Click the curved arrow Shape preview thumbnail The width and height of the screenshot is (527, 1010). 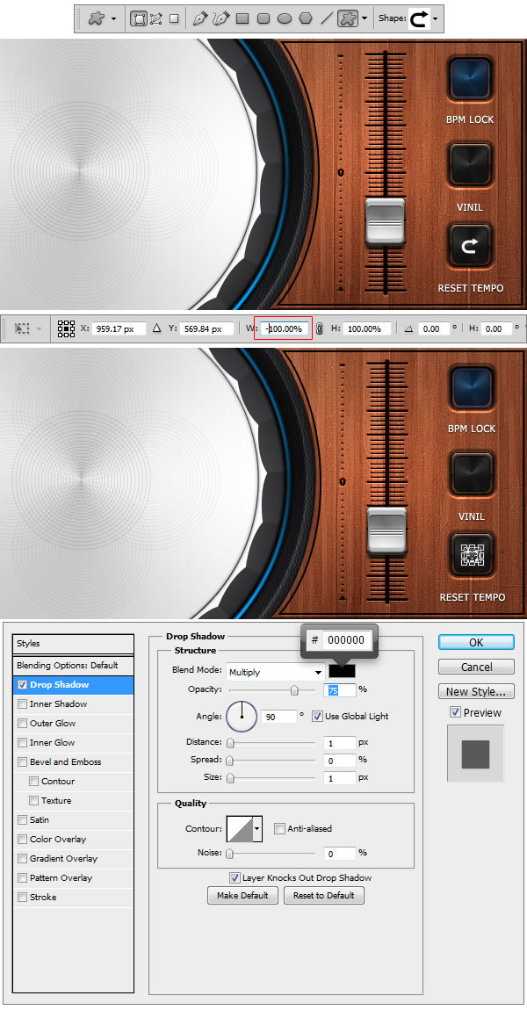[x=419, y=18]
